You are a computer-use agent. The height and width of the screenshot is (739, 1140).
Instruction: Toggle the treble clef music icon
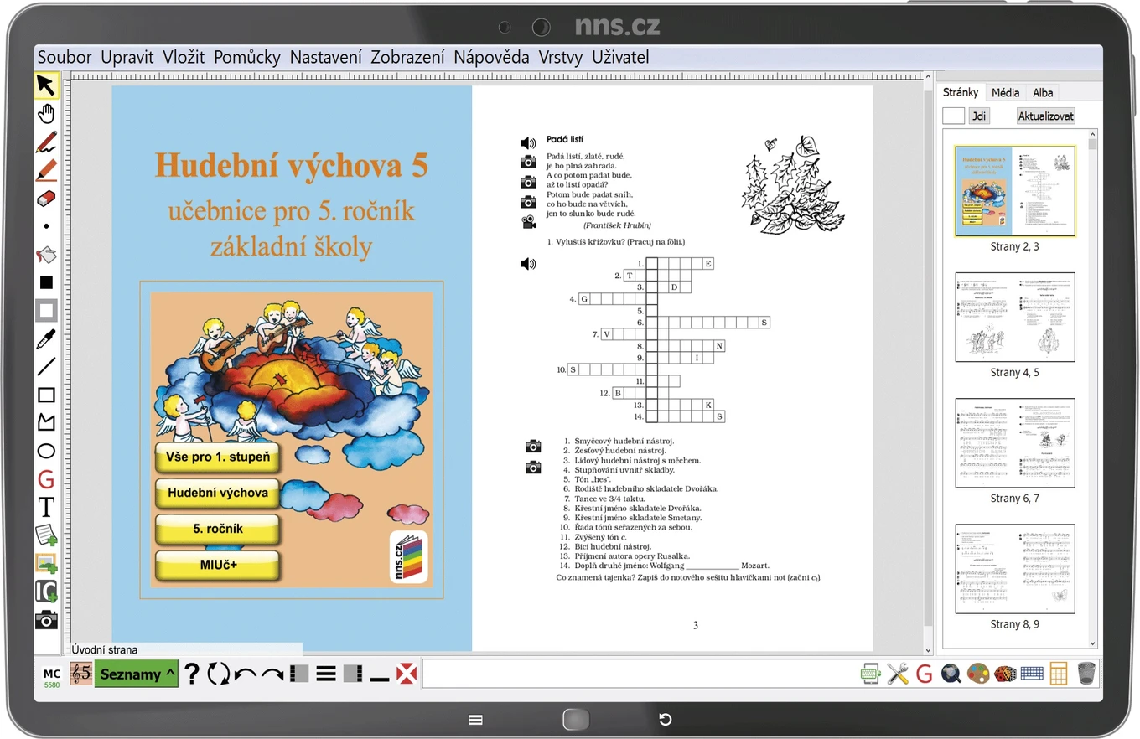click(x=81, y=673)
